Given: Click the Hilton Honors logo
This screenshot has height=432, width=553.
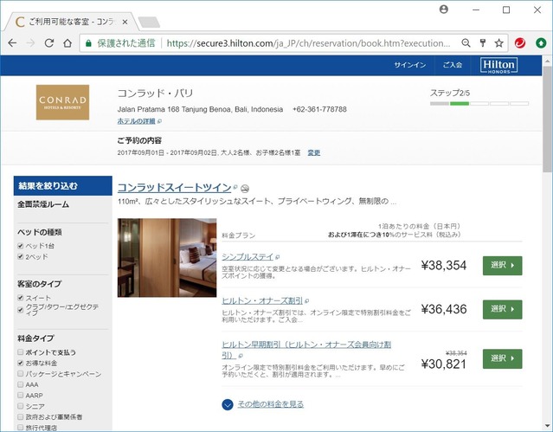Looking at the screenshot, I should tap(498, 66).
